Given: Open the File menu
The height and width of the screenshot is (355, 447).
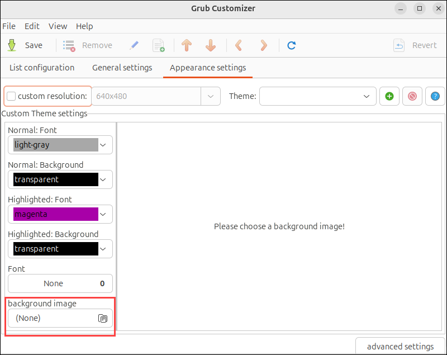Looking at the screenshot, I should click(9, 26).
